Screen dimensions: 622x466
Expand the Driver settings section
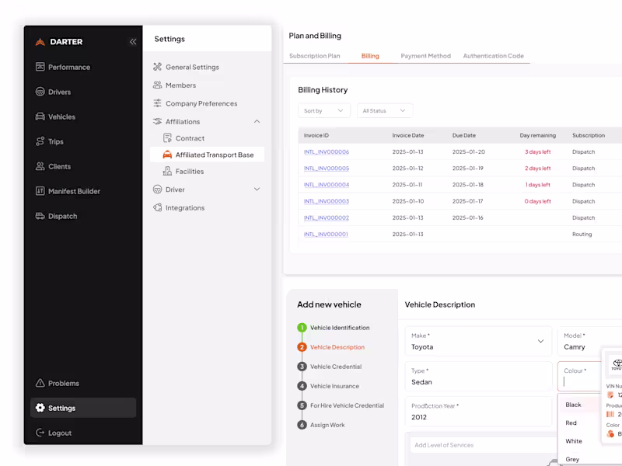pyautogui.click(x=257, y=189)
